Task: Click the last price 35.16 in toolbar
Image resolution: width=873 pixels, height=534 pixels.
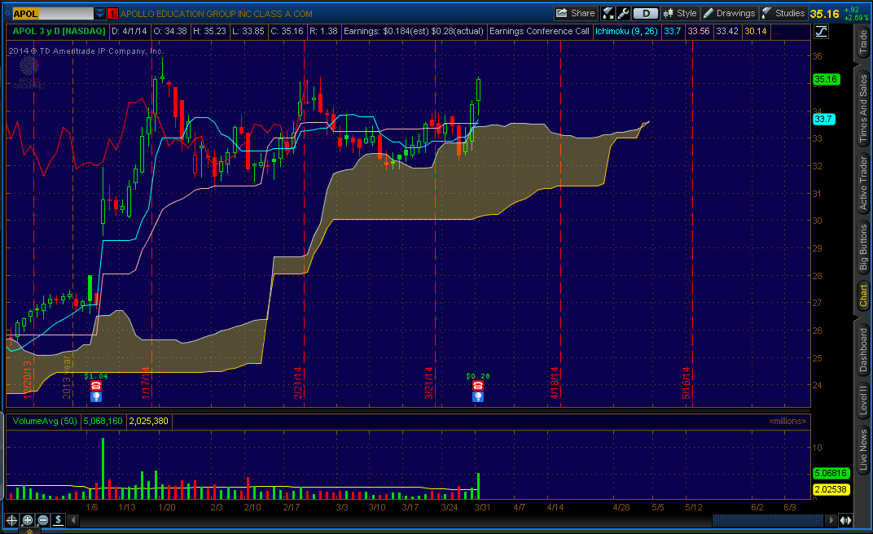Action: pos(825,14)
